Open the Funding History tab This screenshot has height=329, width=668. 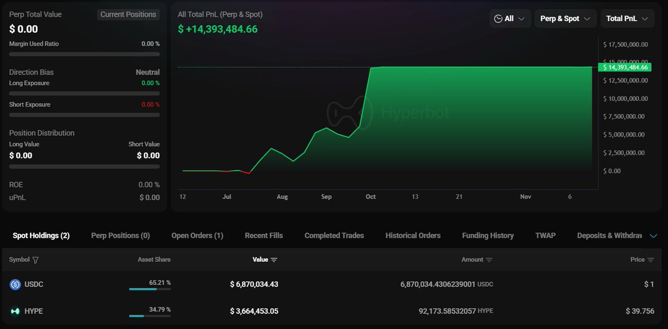click(x=488, y=235)
